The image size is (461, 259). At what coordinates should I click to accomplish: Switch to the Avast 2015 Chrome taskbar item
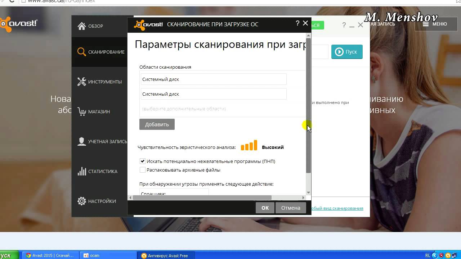point(50,255)
